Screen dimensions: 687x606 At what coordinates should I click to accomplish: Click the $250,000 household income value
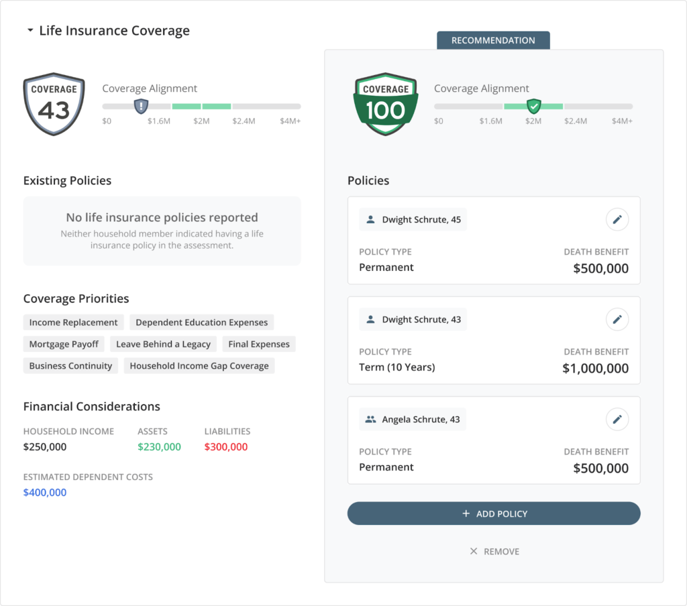pyautogui.click(x=45, y=446)
